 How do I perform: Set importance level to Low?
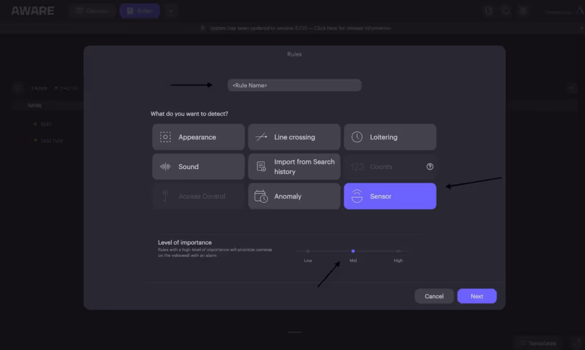click(x=308, y=251)
